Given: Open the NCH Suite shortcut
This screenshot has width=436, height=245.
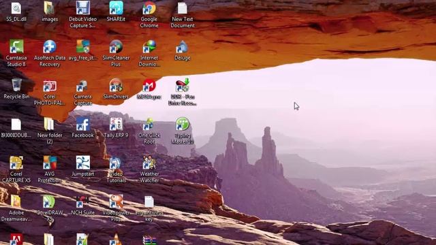Looking at the screenshot, I should coord(83,202).
